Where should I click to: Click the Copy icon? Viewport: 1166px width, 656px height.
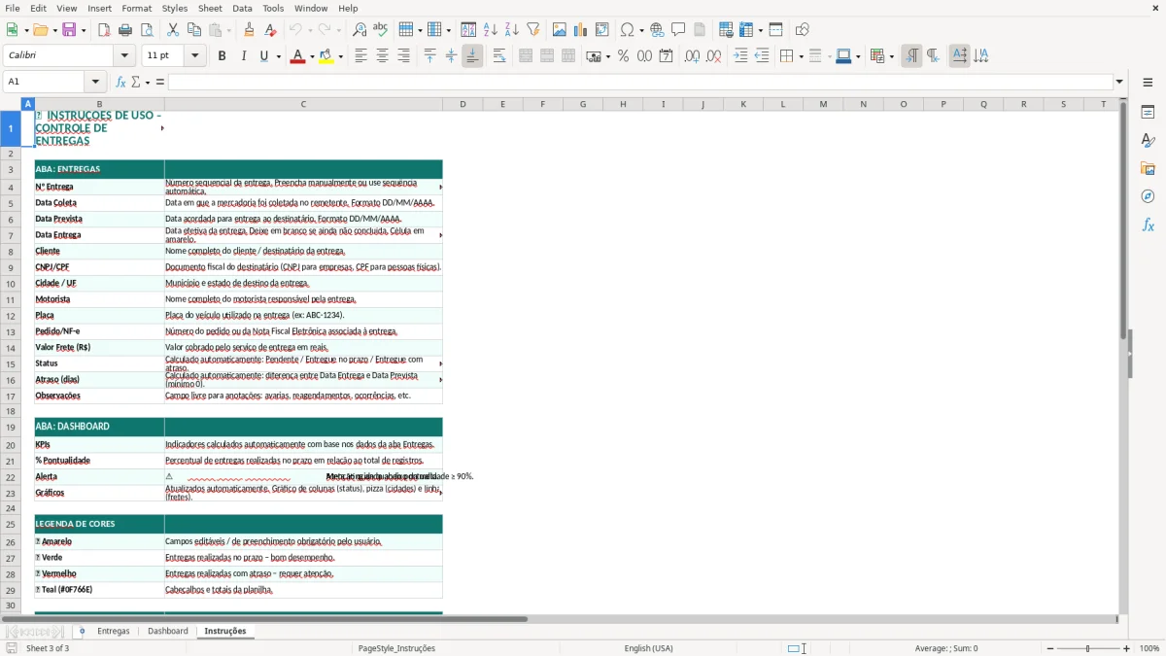[x=194, y=30]
